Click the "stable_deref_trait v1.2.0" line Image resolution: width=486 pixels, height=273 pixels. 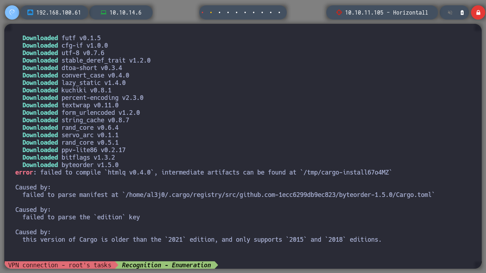pyautogui.click(x=106, y=60)
